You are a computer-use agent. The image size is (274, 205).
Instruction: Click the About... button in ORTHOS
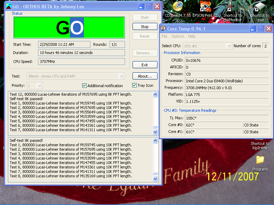(x=145, y=76)
